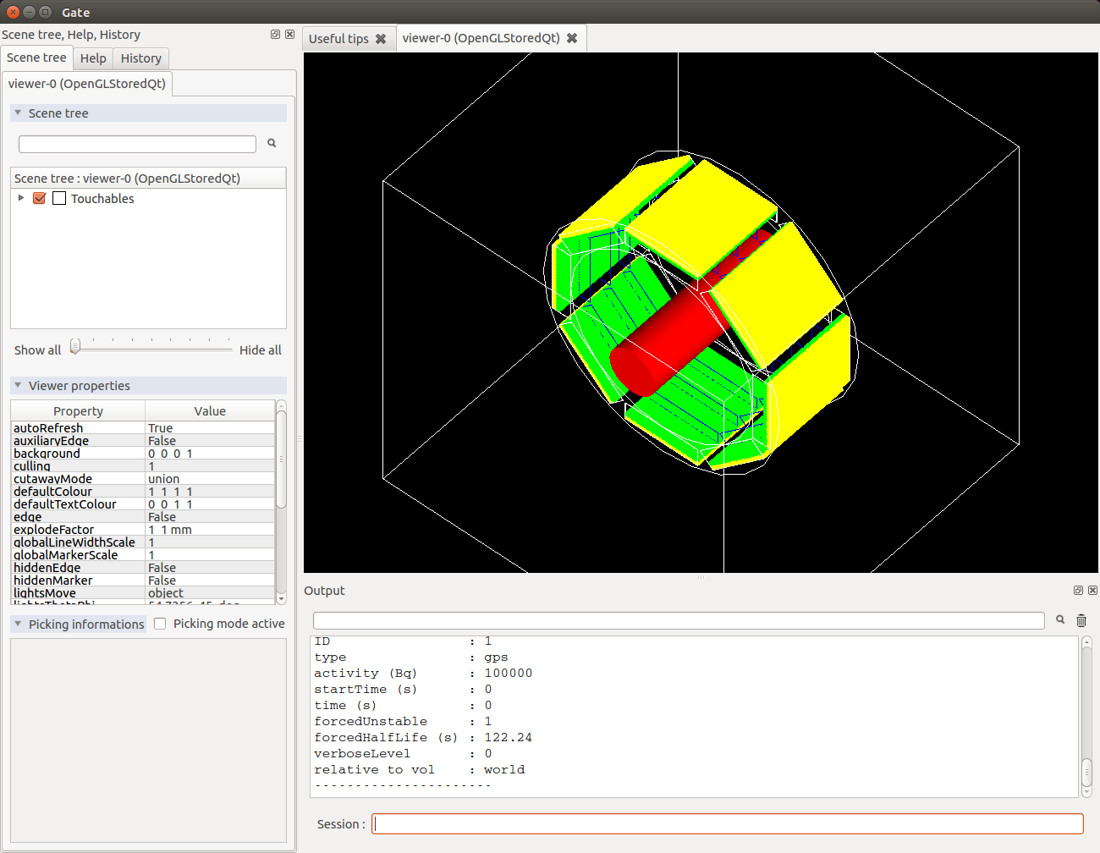The height and width of the screenshot is (853, 1100).
Task: Select viewer-0 tab in Scene tree panel
Action: pos(87,84)
